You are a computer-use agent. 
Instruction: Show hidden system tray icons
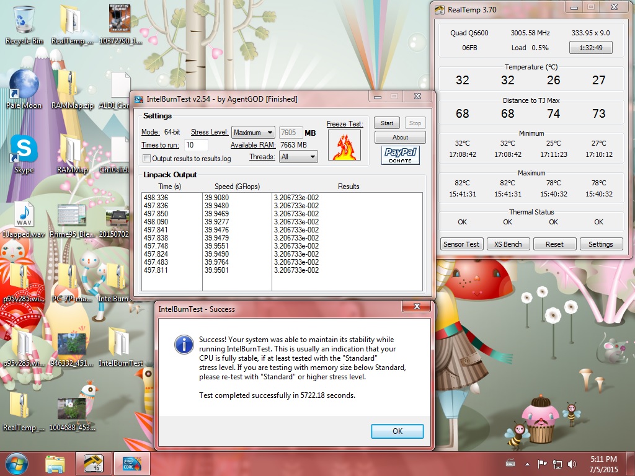click(527, 464)
